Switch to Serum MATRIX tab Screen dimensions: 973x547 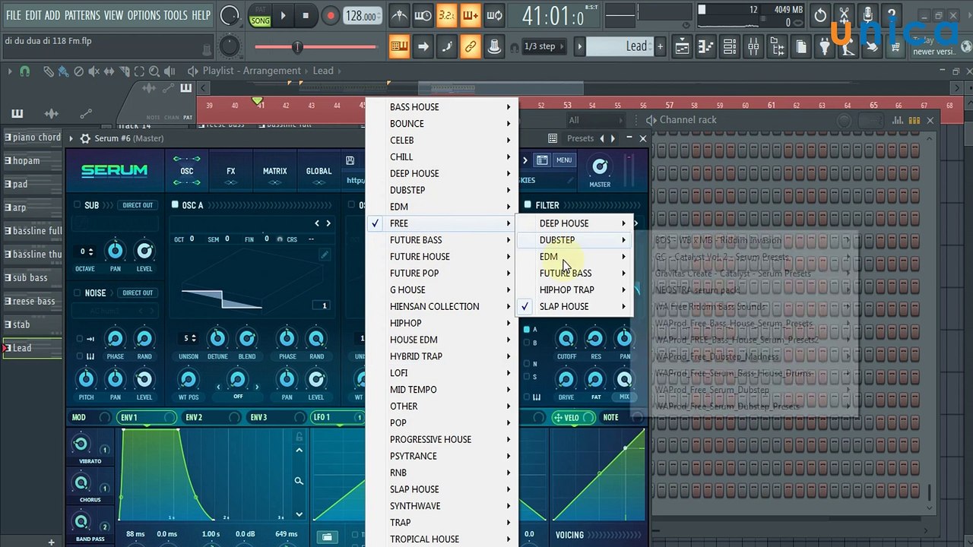tap(275, 172)
